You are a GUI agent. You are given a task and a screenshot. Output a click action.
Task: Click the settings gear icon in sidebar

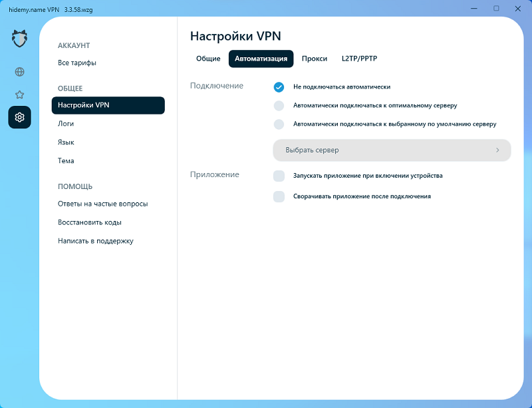pyautogui.click(x=19, y=118)
